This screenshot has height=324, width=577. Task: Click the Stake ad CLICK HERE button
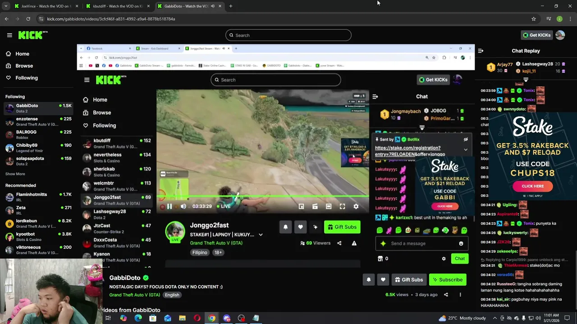click(532, 186)
